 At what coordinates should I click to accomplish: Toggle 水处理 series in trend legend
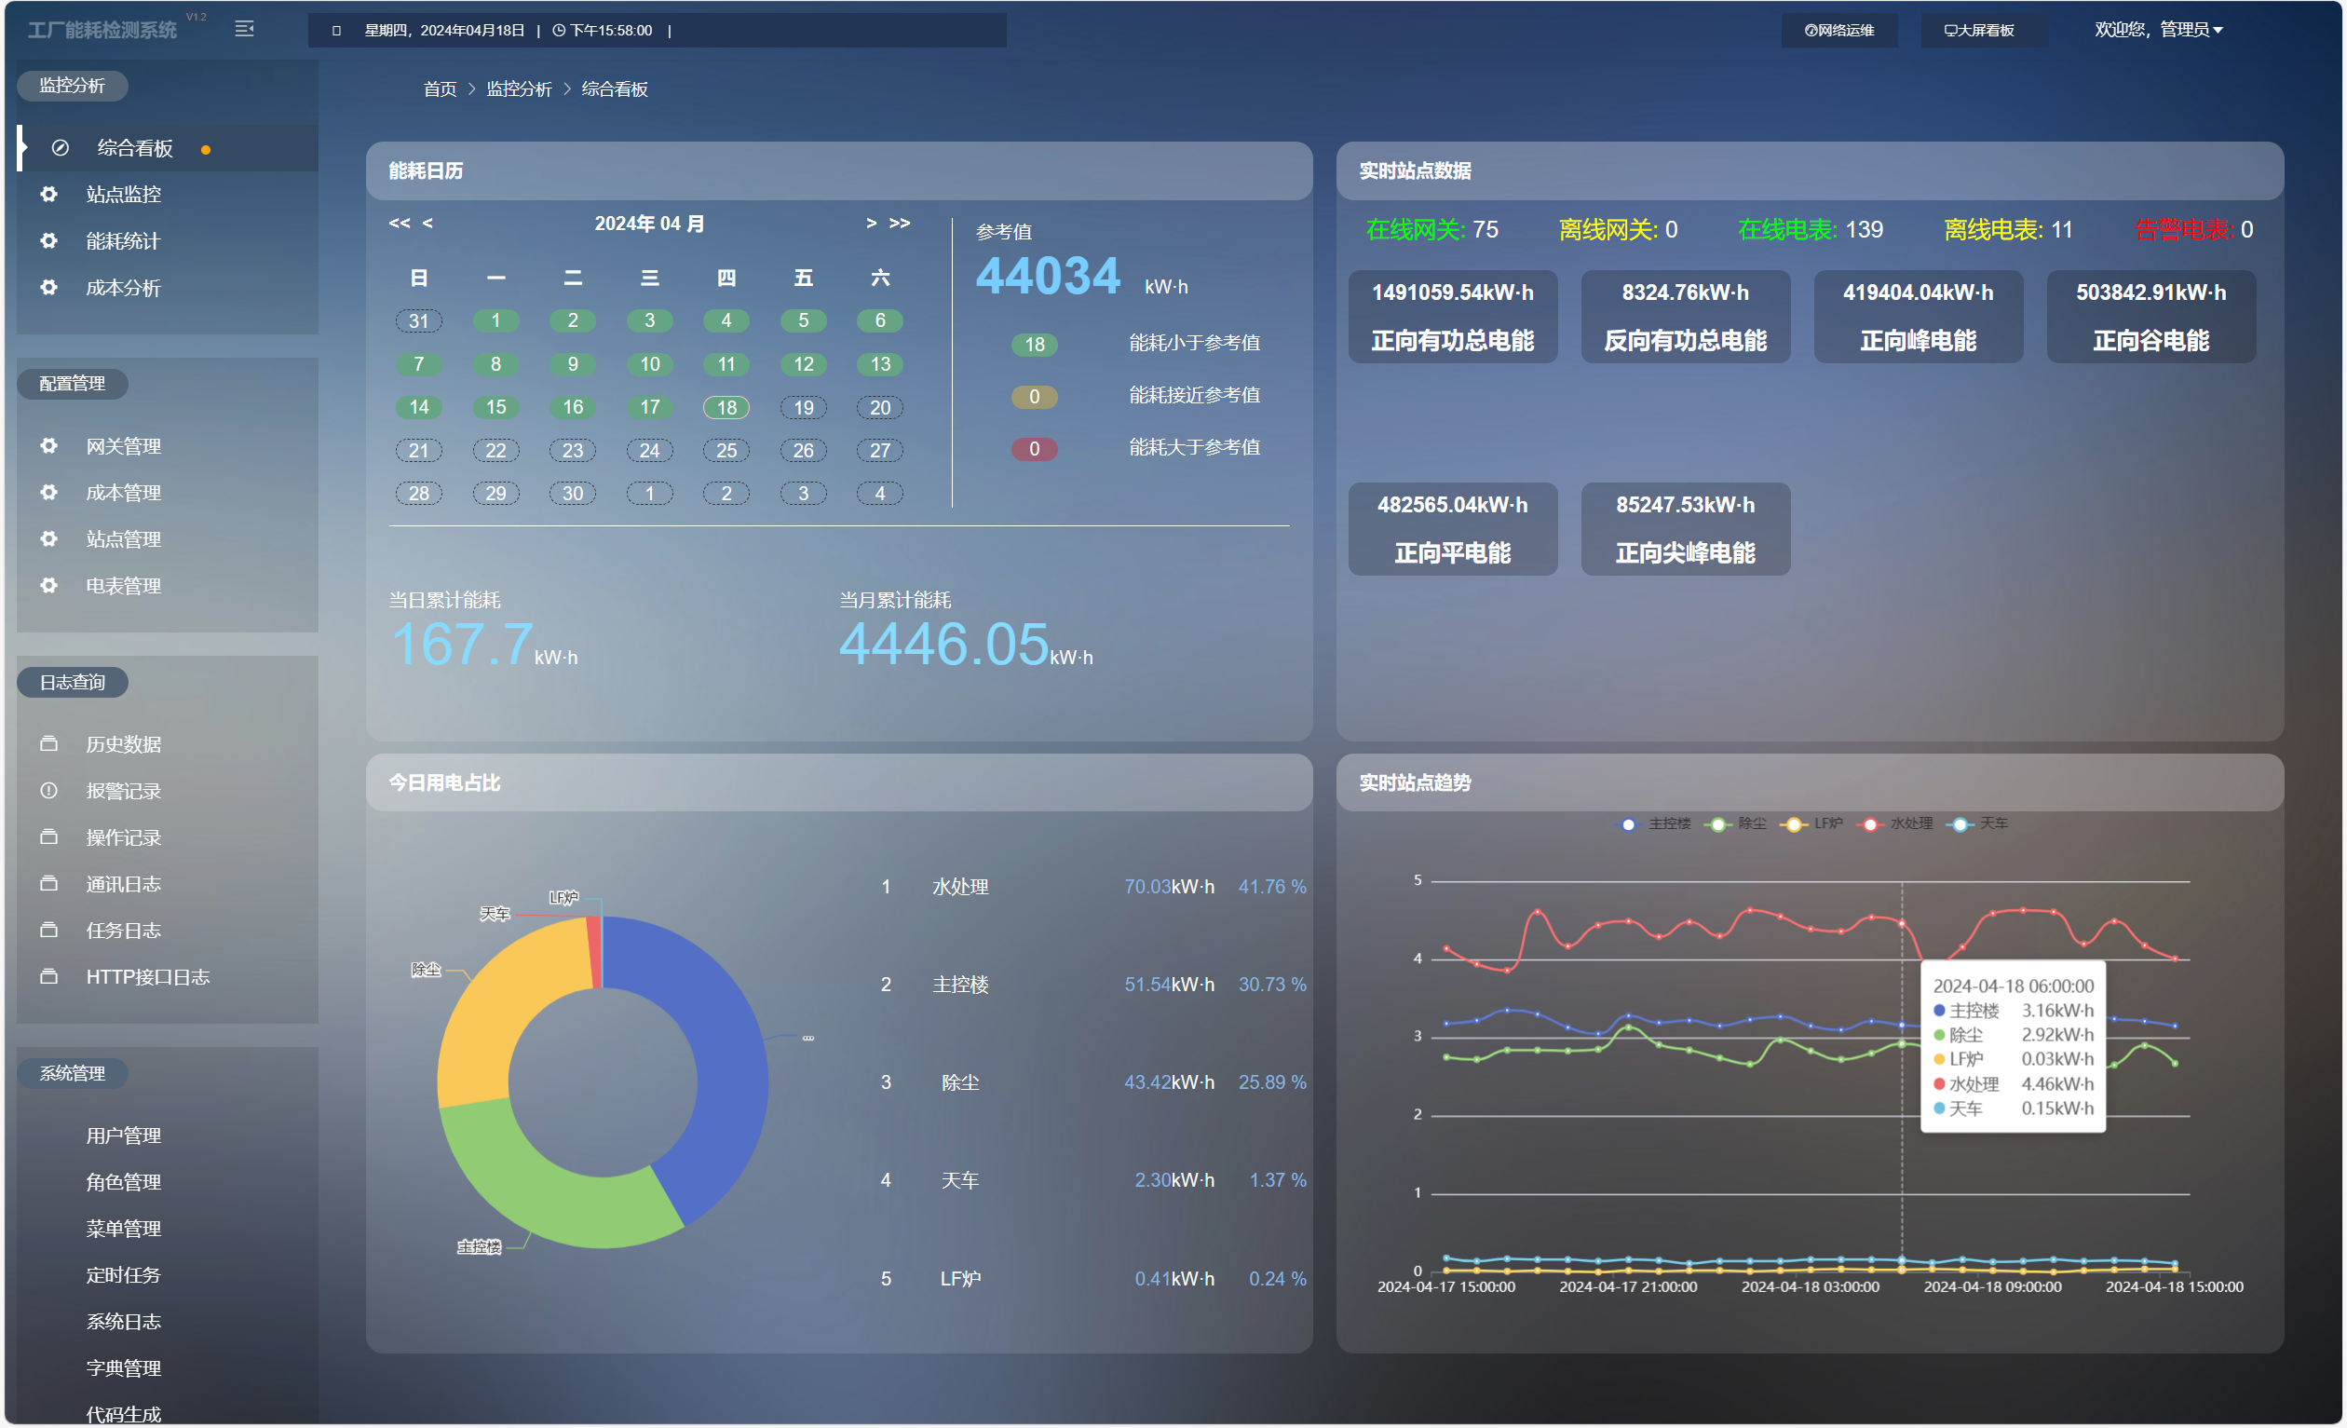1898,824
